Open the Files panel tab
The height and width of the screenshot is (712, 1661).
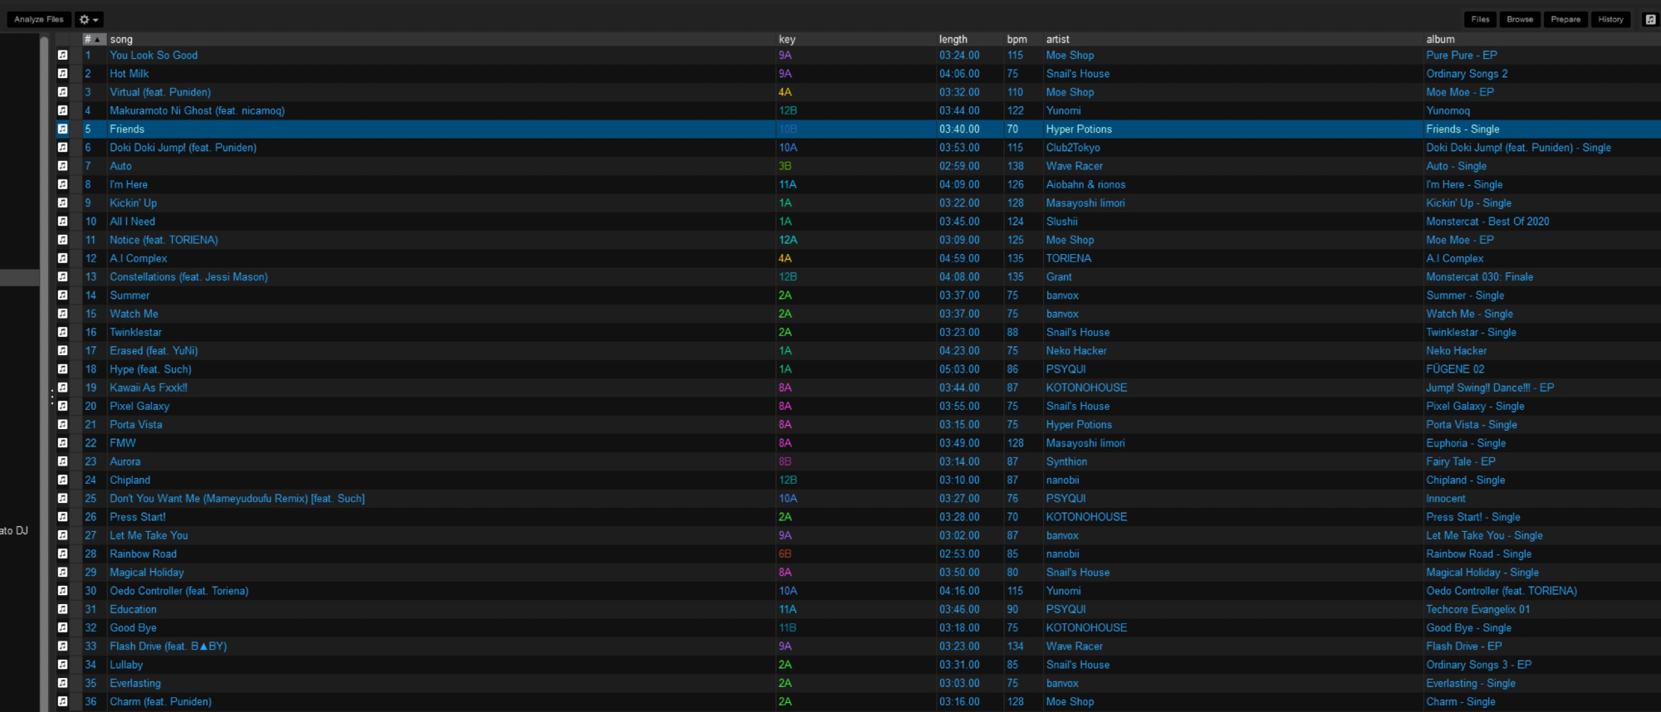pos(1480,19)
